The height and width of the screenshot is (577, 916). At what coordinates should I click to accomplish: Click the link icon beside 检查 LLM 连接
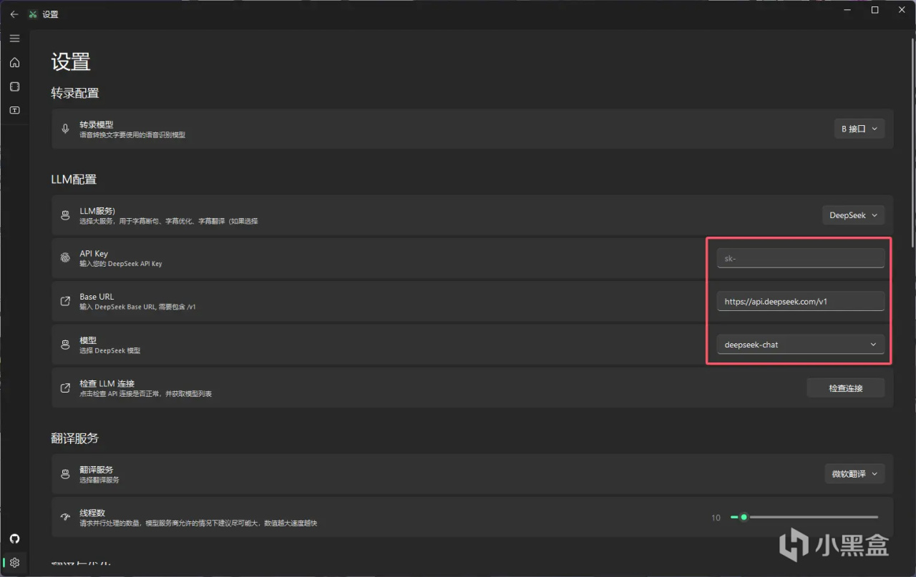(65, 388)
